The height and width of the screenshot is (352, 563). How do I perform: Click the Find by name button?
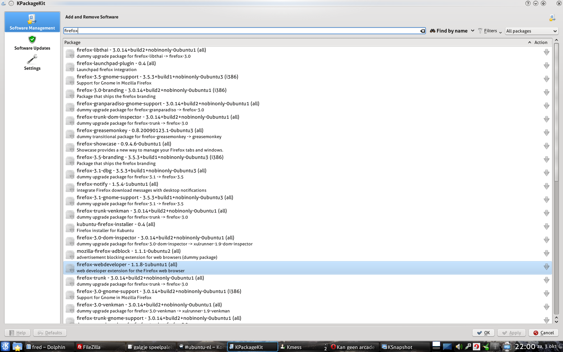pyautogui.click(x=449, y=31)
